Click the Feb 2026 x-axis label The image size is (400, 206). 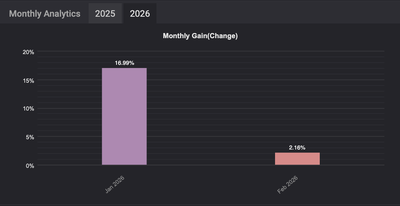[x=287, y=185]
